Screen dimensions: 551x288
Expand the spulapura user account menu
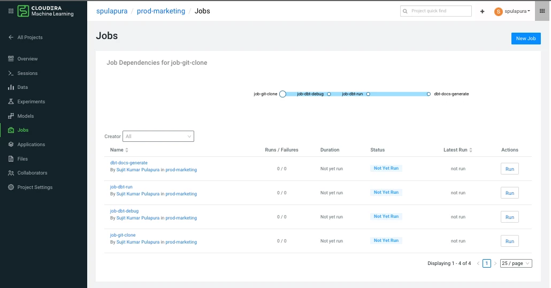512,11
